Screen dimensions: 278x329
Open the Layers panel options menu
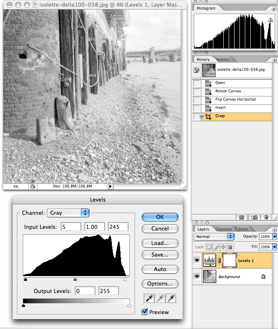coord(274,230)
